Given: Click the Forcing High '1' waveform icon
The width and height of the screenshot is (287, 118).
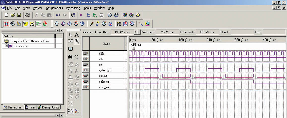Looking at the screenshot, I should click(77, 71).
